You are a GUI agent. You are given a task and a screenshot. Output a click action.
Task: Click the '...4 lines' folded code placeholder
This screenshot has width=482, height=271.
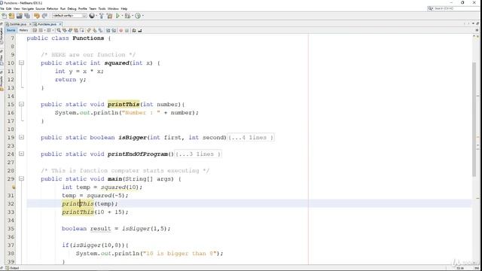coord(251,137)
